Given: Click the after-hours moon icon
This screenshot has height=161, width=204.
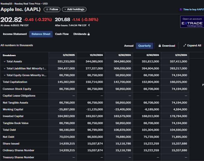Looking at the screenshot, I should point(89,25).
